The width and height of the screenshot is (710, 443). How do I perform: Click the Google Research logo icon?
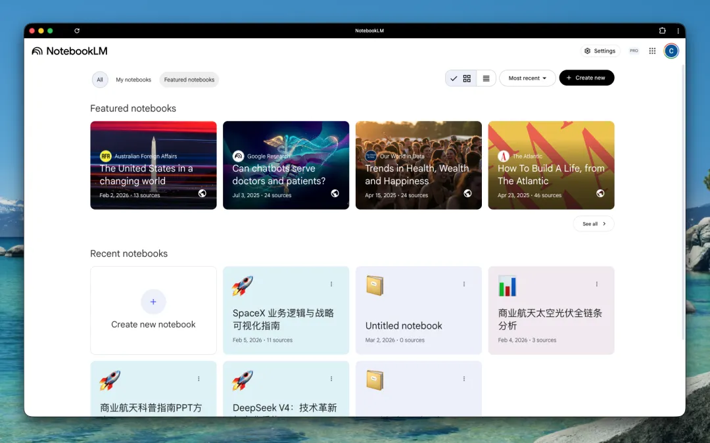tap(238, 156)
